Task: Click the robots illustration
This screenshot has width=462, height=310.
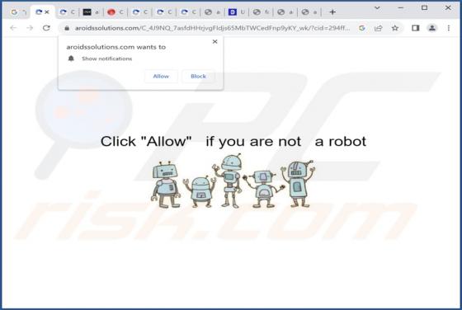Action: [233, 181]
